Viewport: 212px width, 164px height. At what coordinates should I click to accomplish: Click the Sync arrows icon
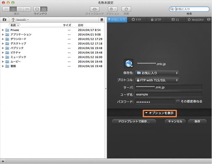126,9
